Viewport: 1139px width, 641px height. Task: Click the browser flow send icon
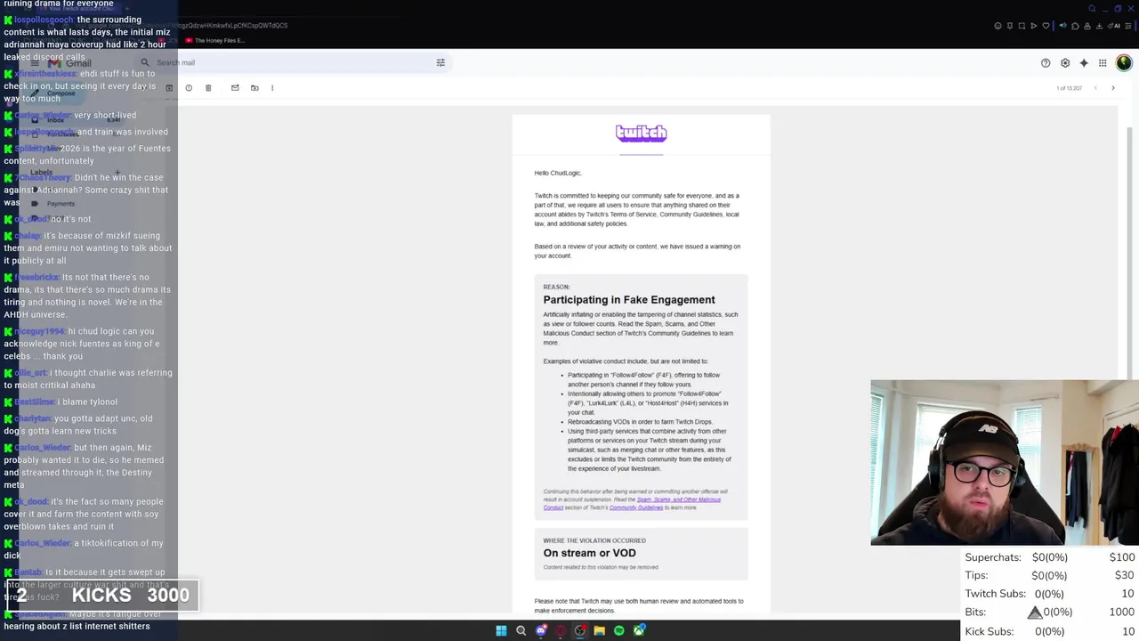coord(1033,26)
